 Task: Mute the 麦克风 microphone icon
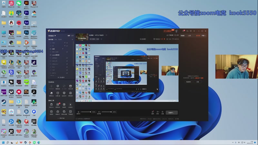[x=79, y=112]
